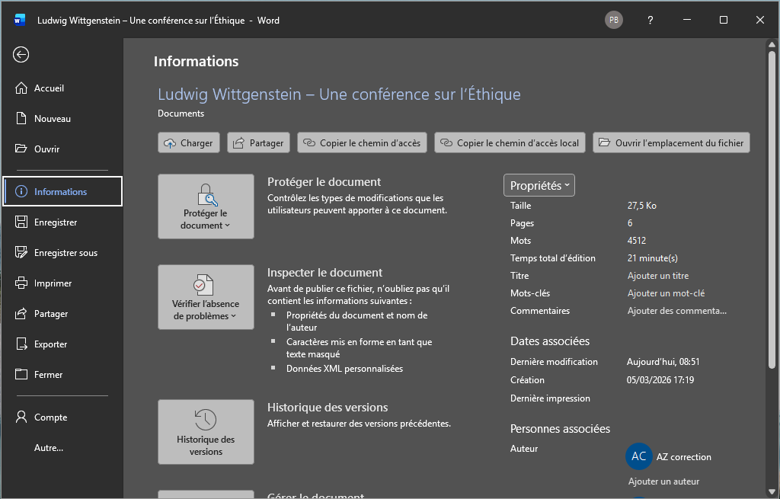Viewport: 780px width, 499px height.
Task: Expand the Propriétés dropdown
Action: point(539,186)
